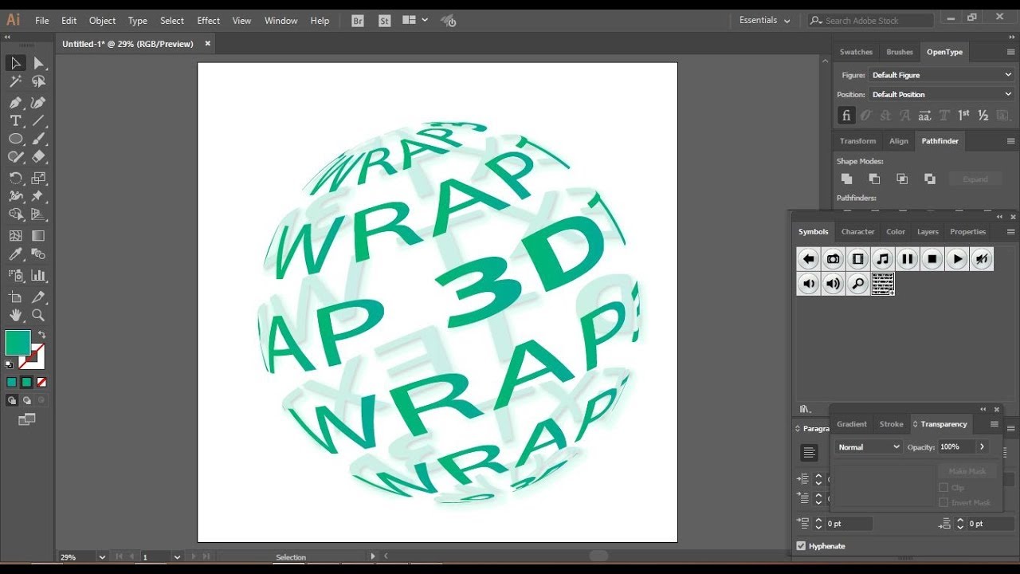Open the Figure dropdown
The width and height of the screenshot is (1020, 574).
coord(940,75)
